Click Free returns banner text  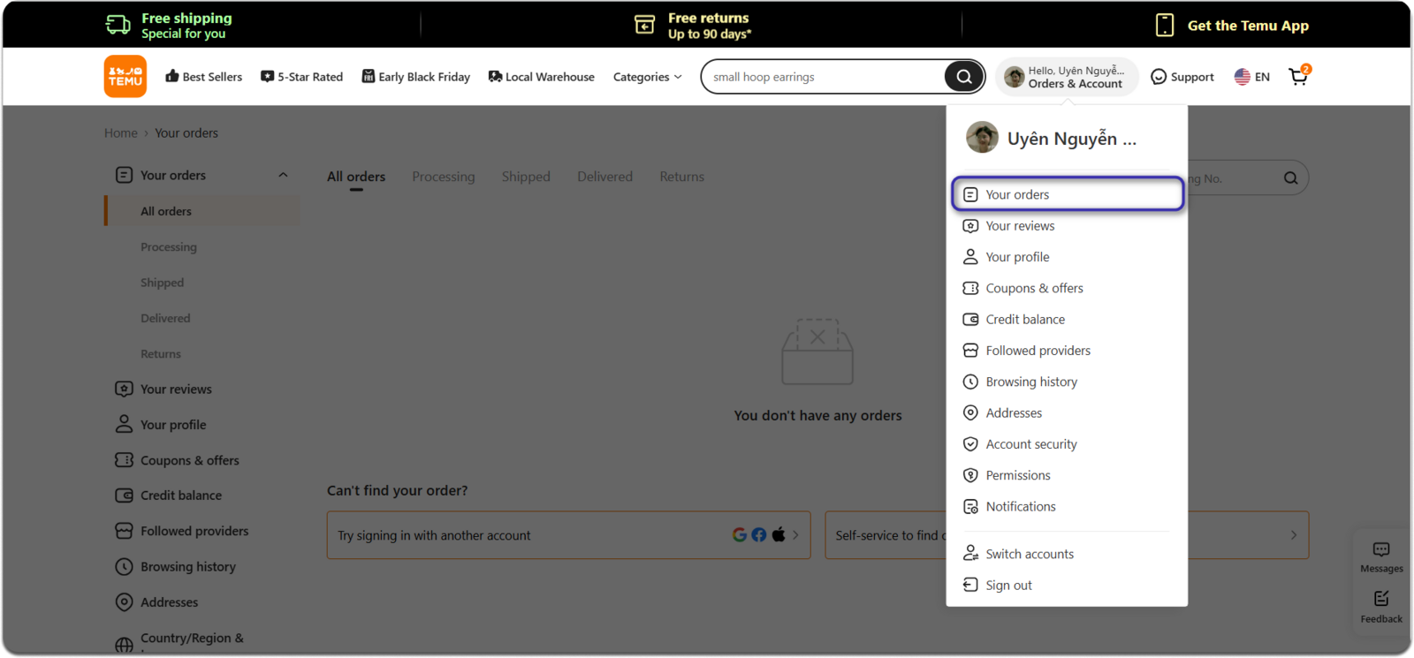coord(710,26)
